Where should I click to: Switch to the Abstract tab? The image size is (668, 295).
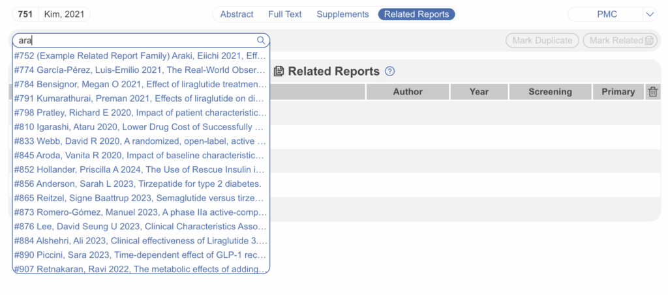237,14
